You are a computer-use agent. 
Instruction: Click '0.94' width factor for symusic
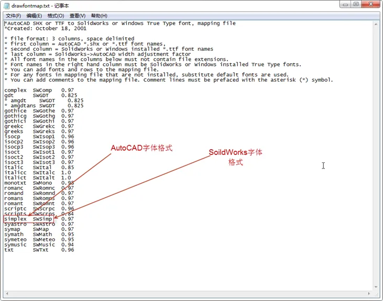pos(68,244)
